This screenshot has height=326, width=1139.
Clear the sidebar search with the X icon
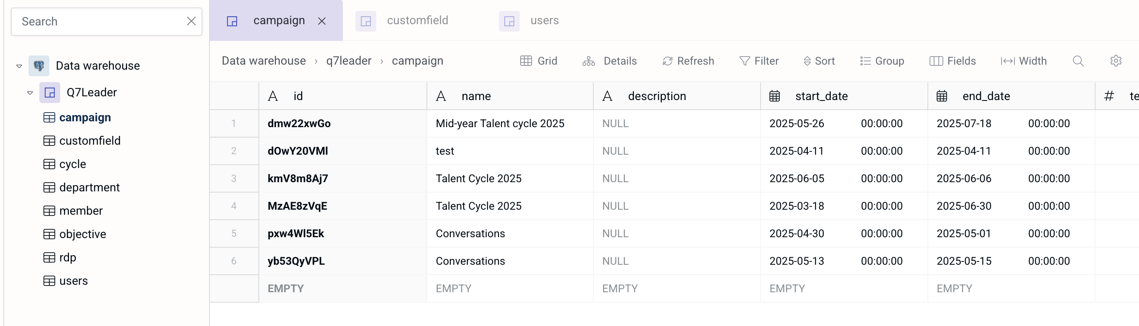click(191, 21)
